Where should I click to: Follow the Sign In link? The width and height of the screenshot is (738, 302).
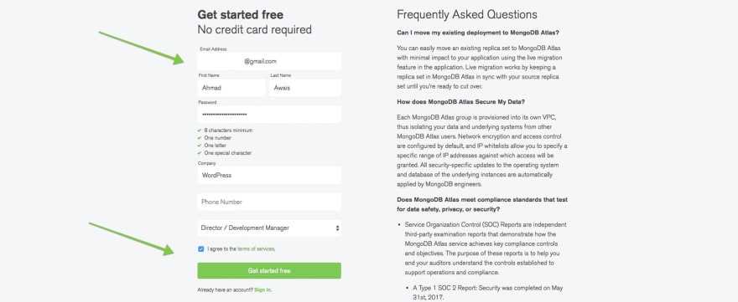pos(262,289)
